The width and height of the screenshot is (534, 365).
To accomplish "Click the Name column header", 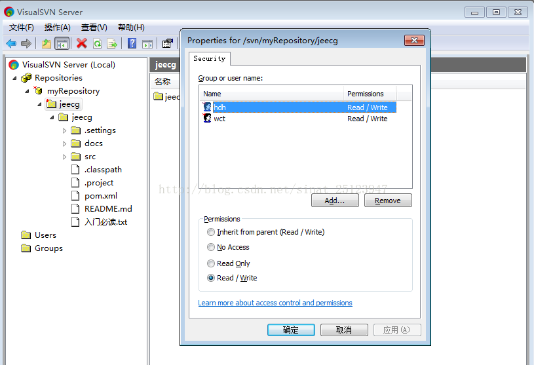I will tap(271, 94).
